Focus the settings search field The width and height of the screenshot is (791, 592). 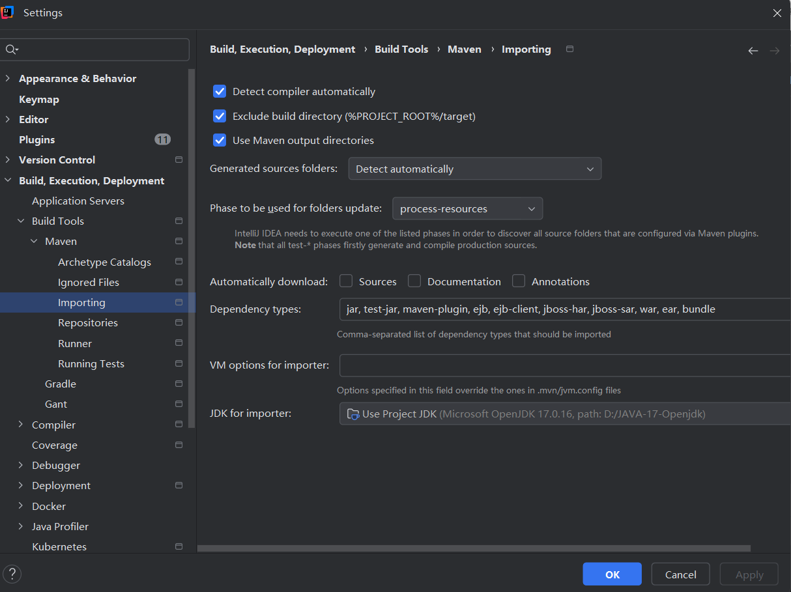point(95,49)
